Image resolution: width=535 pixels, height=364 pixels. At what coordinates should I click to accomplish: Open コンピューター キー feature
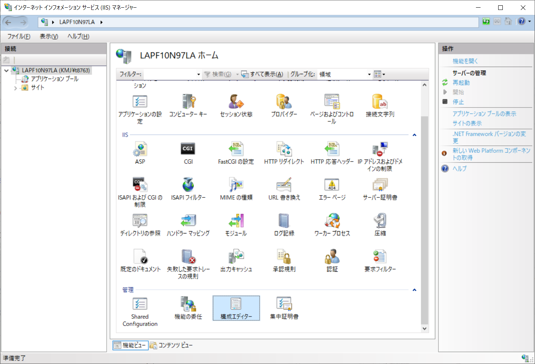pos(188,106)
